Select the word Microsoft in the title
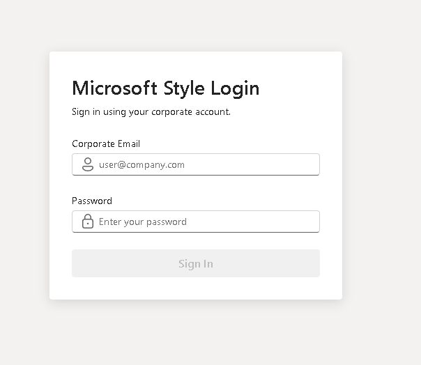The width and height of the screenshot is (421, 365). tap(114, 88)
